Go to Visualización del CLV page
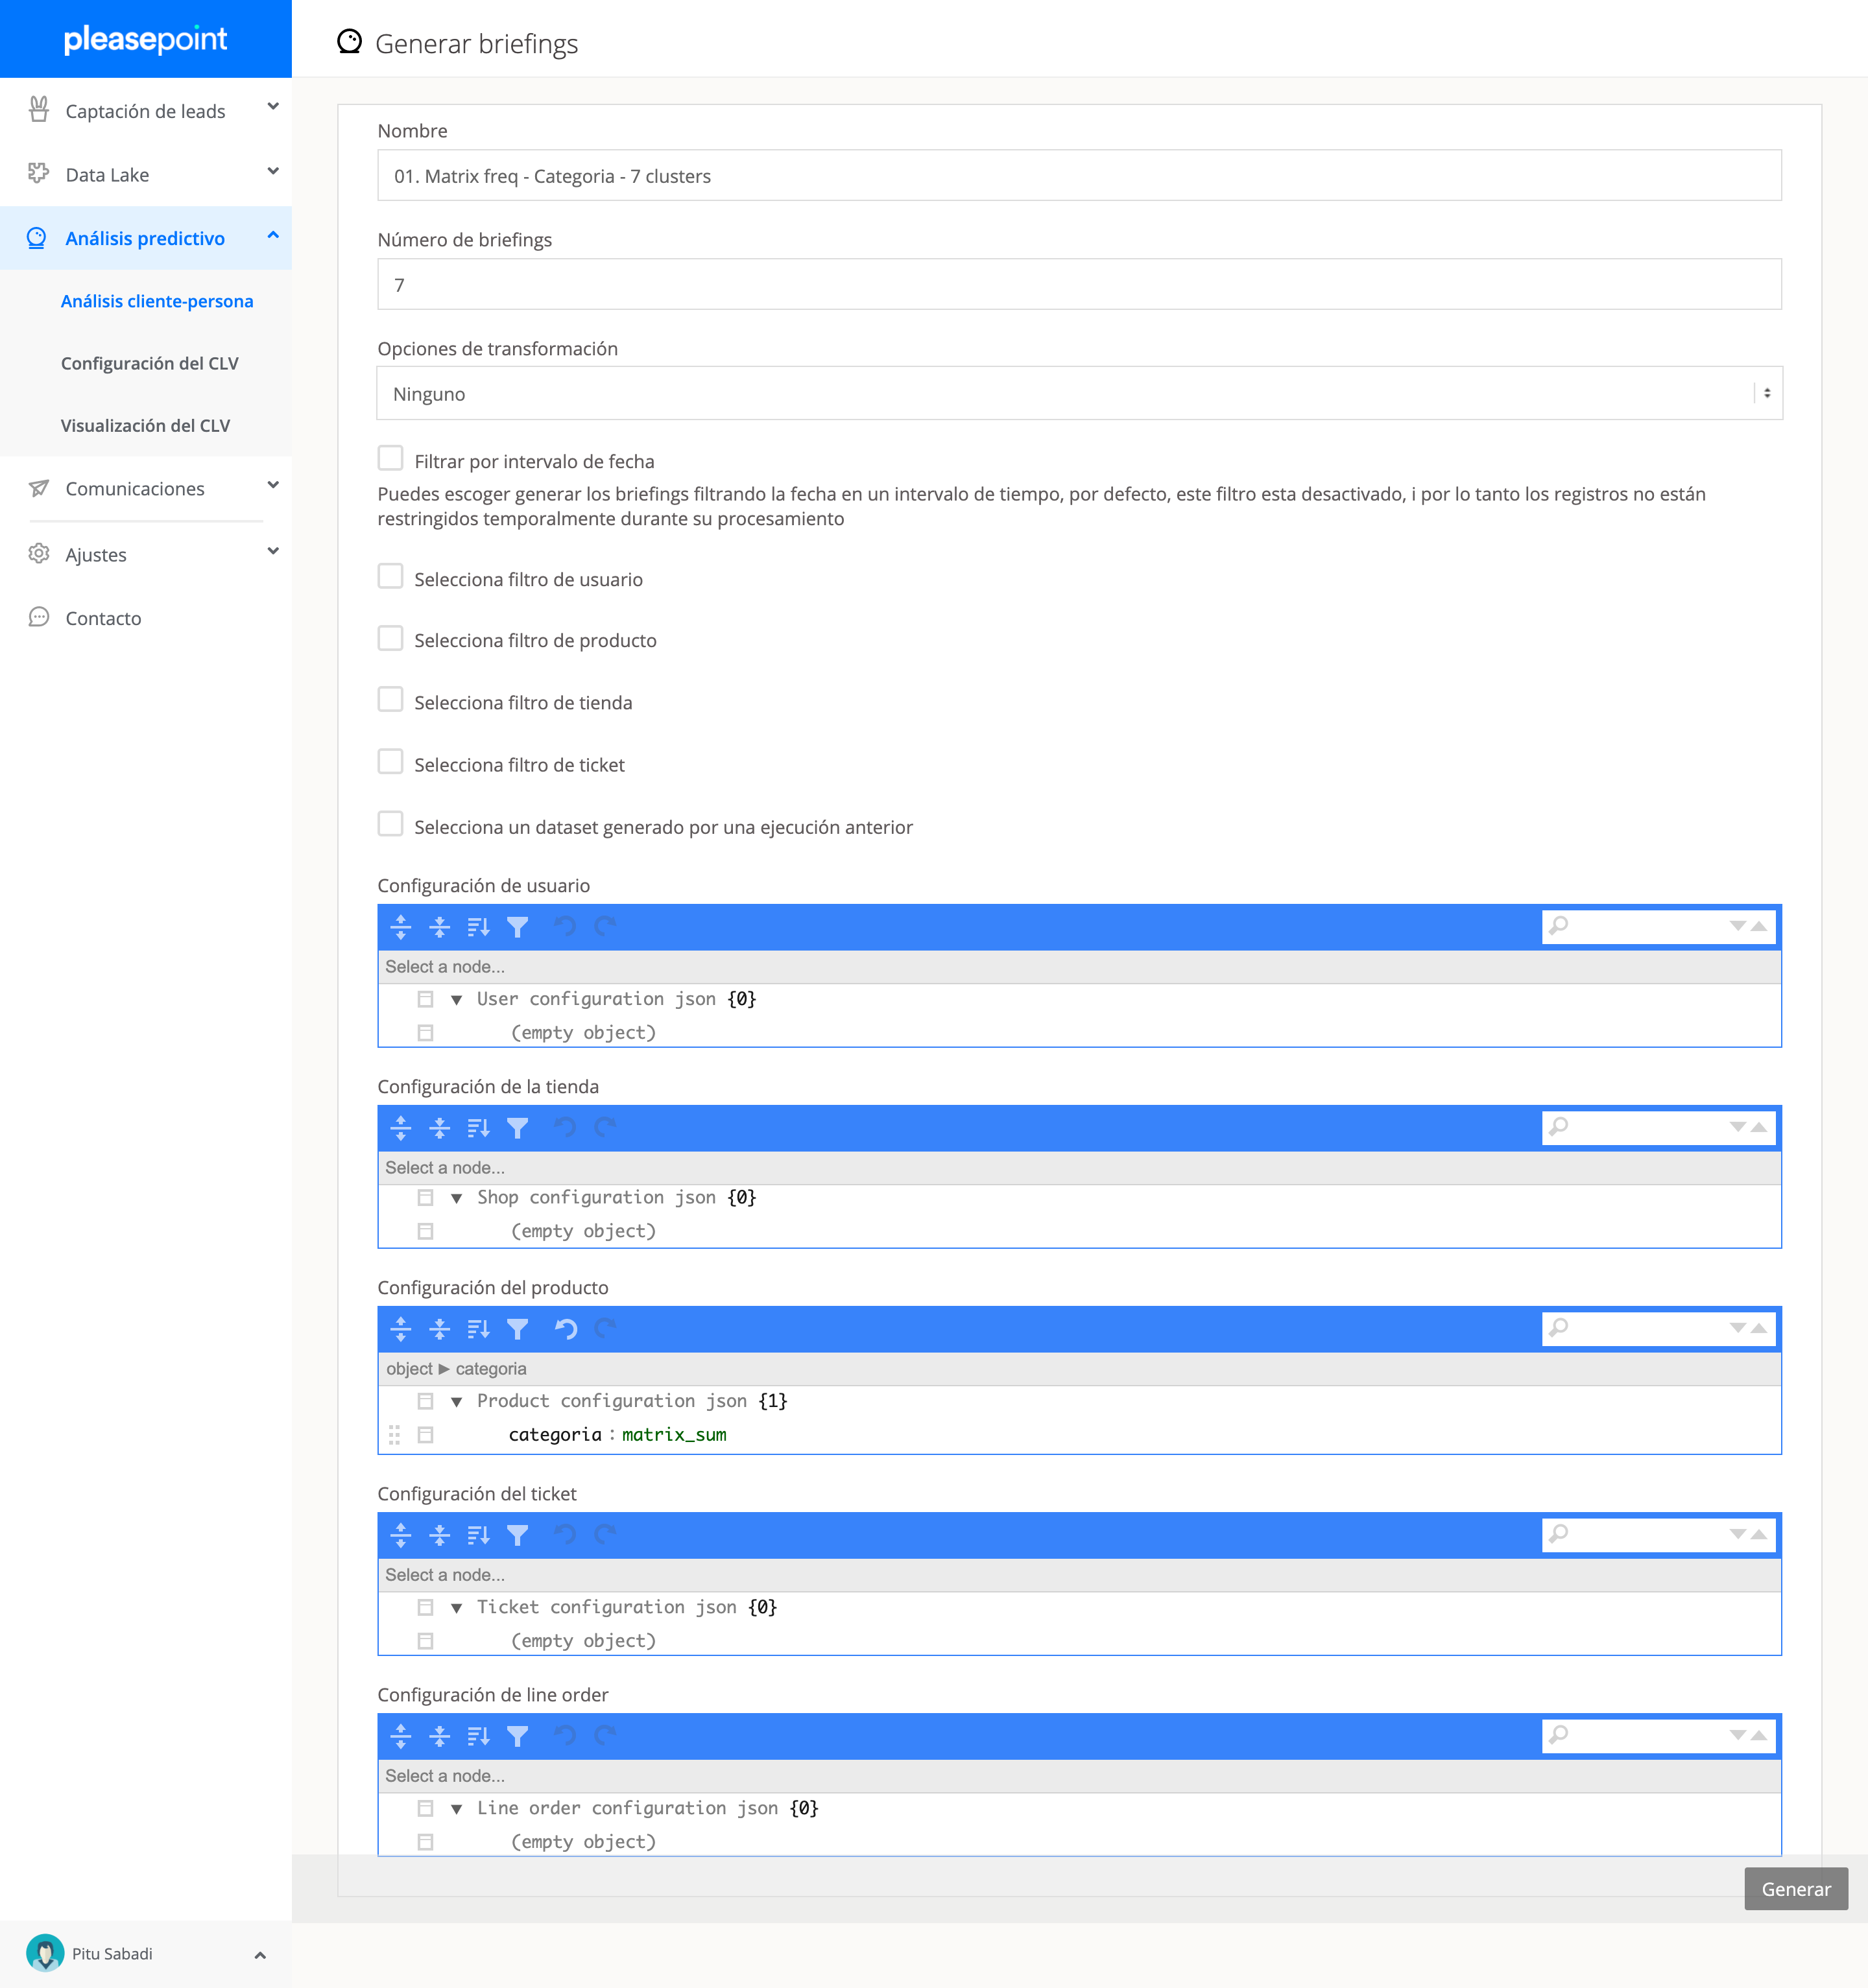 pos(145,425)
